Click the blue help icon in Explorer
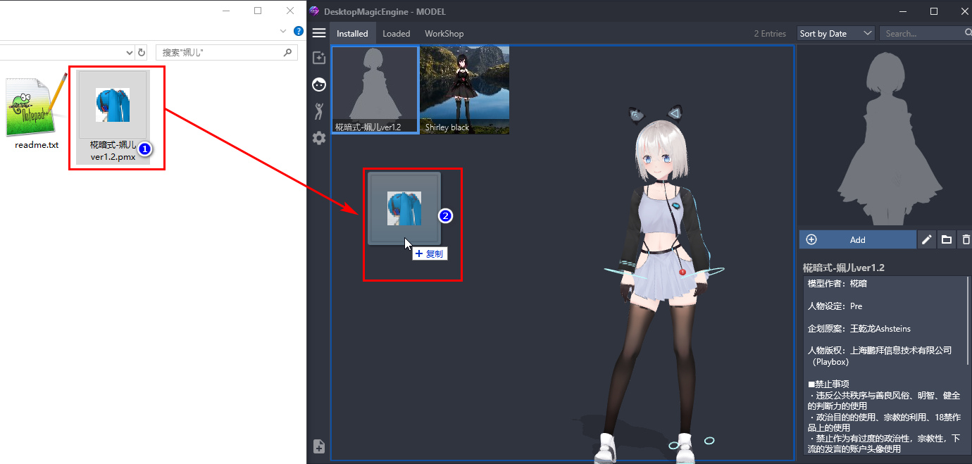The width and height of the screenshot is (972, 464). point(299,31)
